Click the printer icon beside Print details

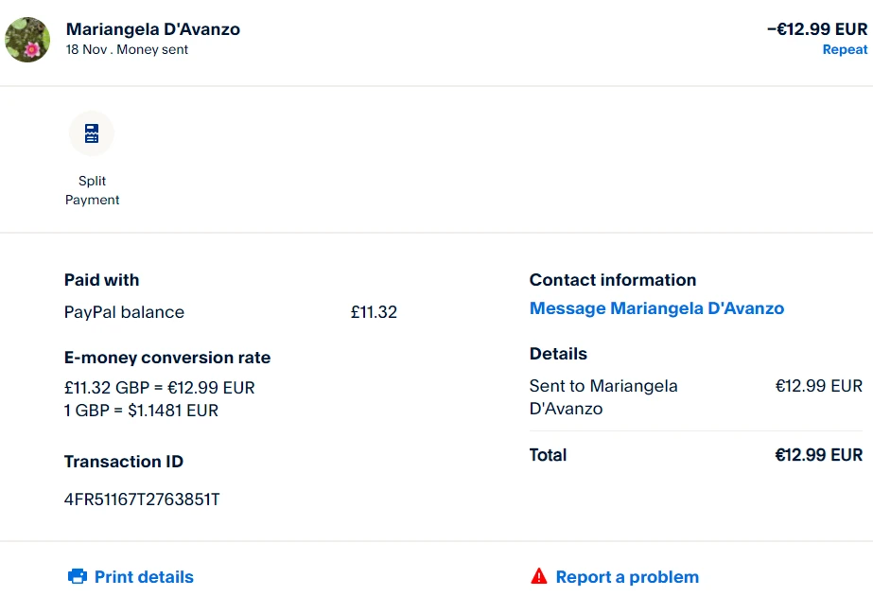point(78,576)
